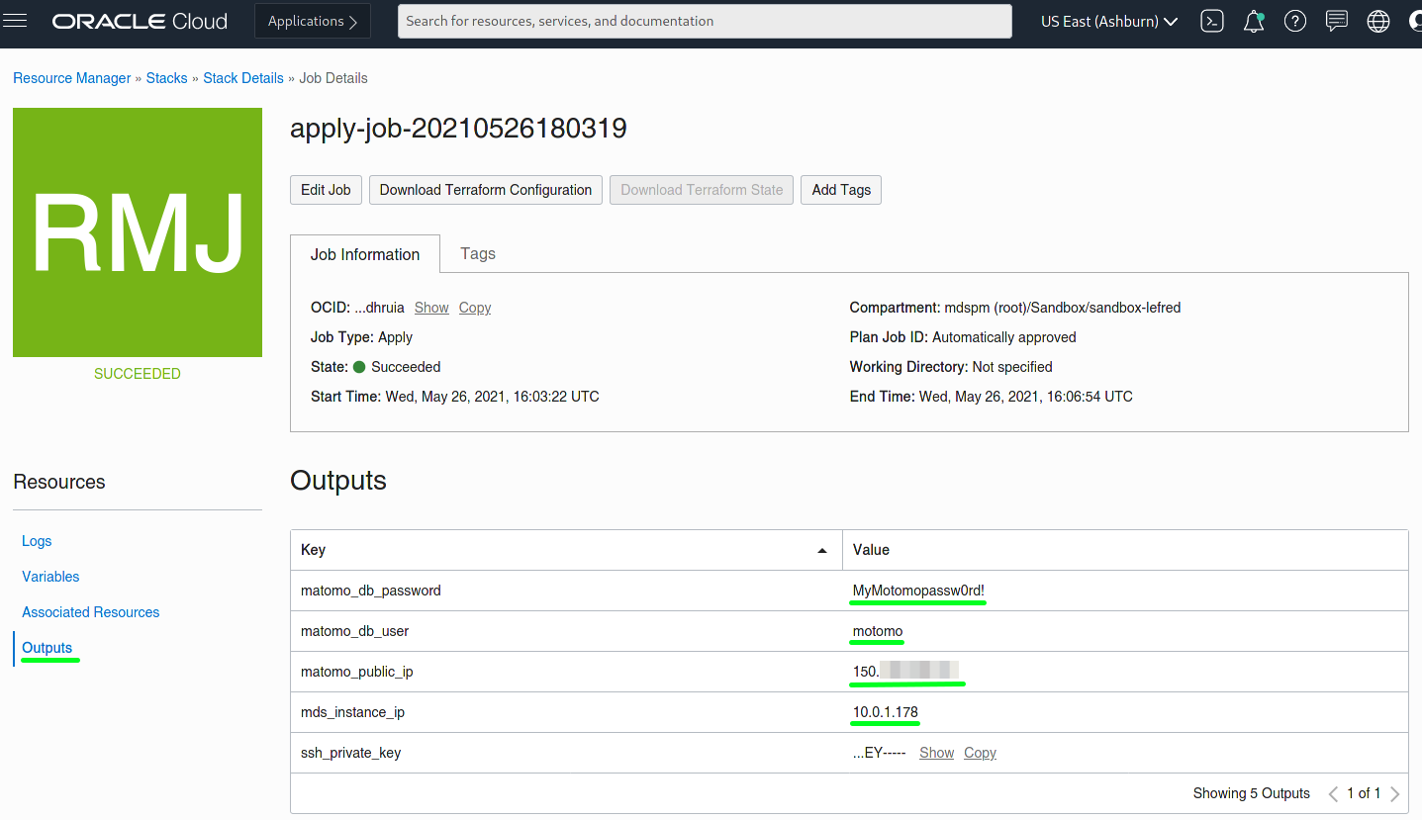Viewport: 1422px width, 820px height.
Task: Switch to the Job Information tab
Action: tap(365, 254)
